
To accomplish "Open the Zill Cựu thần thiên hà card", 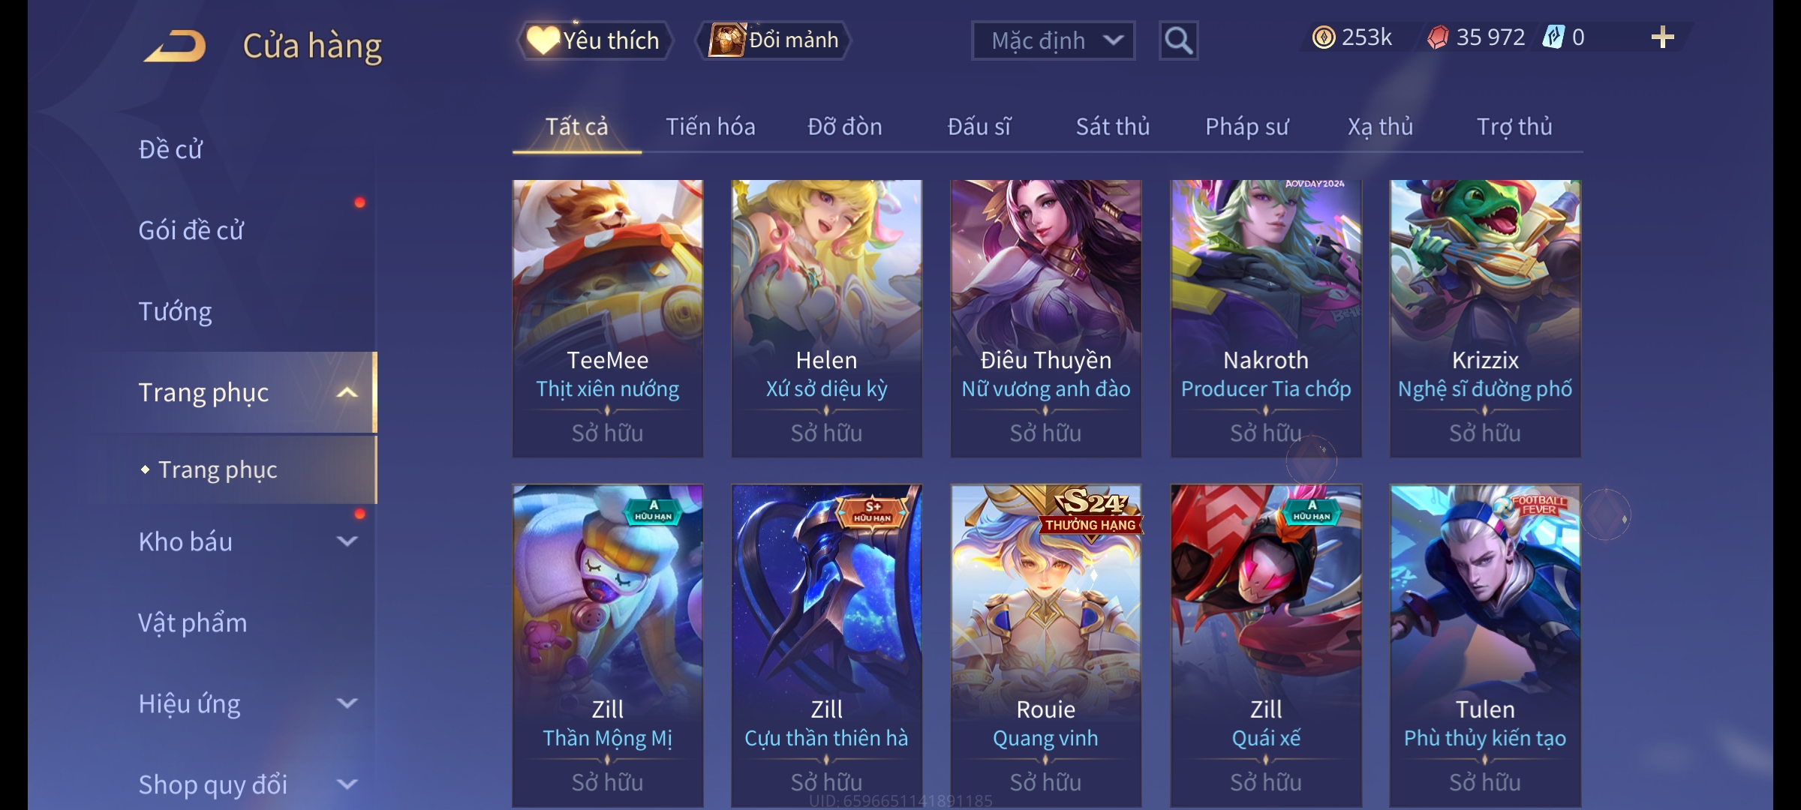I will 826,645.
